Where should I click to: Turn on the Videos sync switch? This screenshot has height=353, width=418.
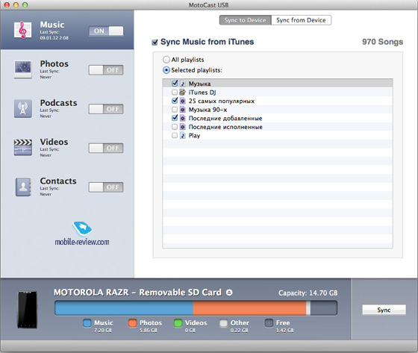pos(106,148)
